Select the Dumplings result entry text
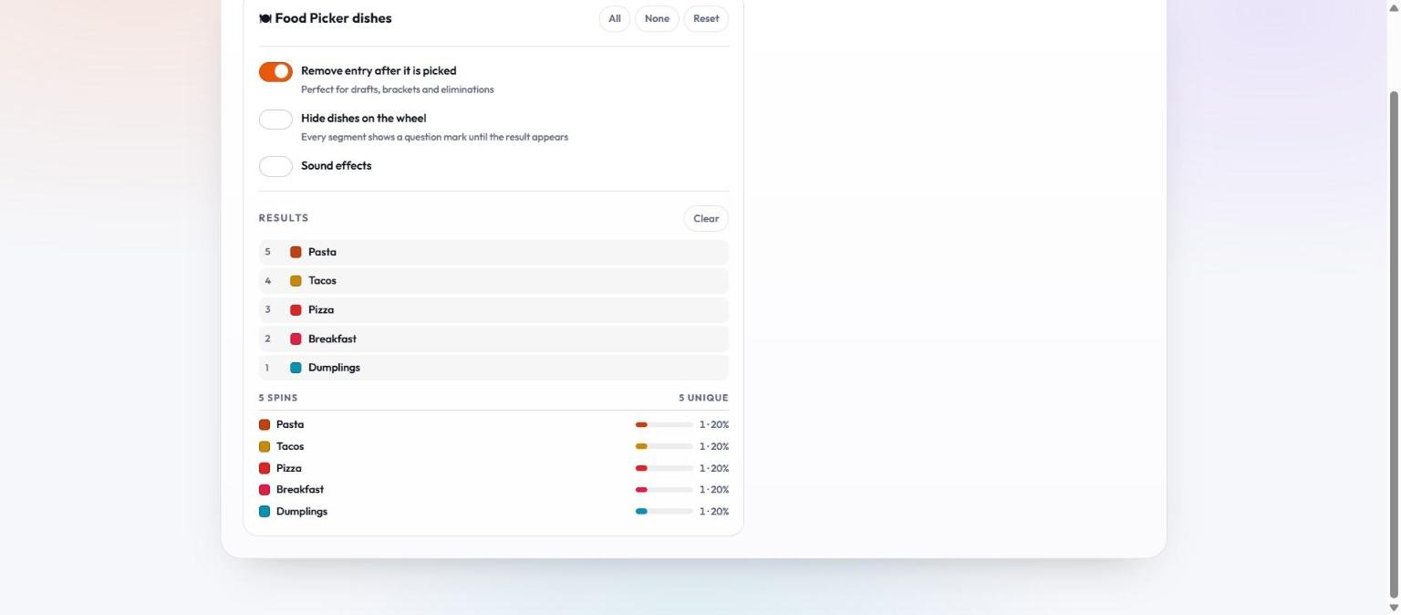Viewport: 1401px width, 615px height. click(x=334, y=368)
